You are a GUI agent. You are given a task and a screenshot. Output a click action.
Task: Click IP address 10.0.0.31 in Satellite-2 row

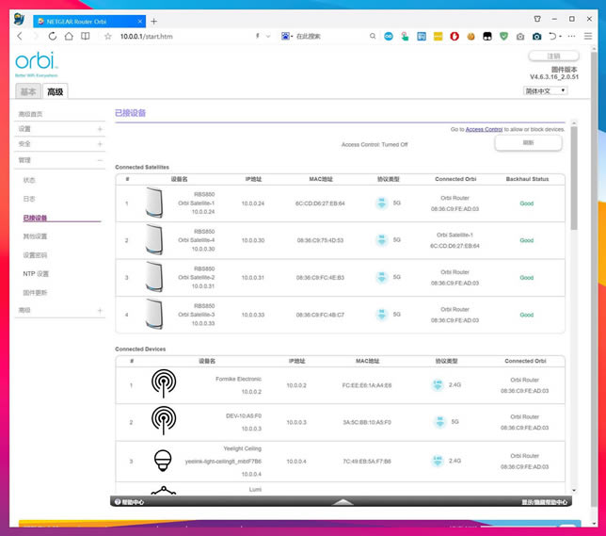253,278
